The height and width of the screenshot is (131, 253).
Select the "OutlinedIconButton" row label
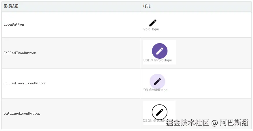[22, 114]
